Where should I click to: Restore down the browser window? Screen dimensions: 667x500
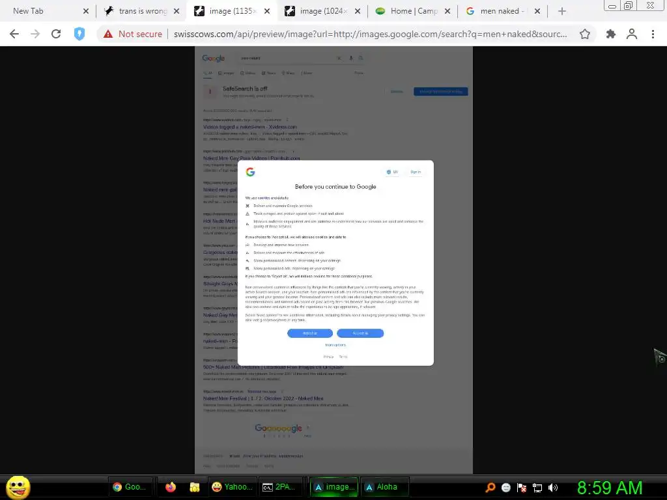coord(629,5)
